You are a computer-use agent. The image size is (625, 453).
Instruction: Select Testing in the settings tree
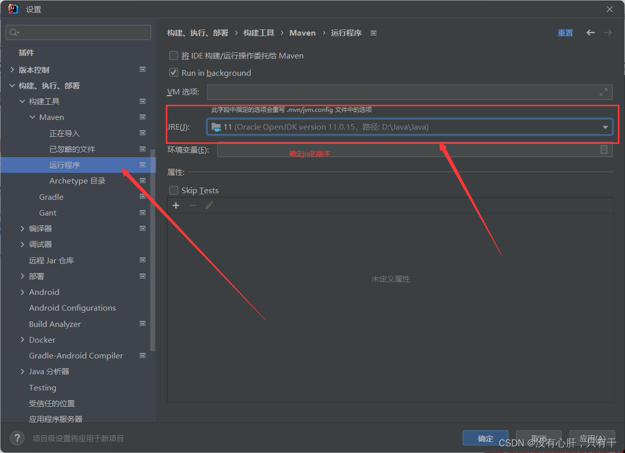click(x=43, y=387)
